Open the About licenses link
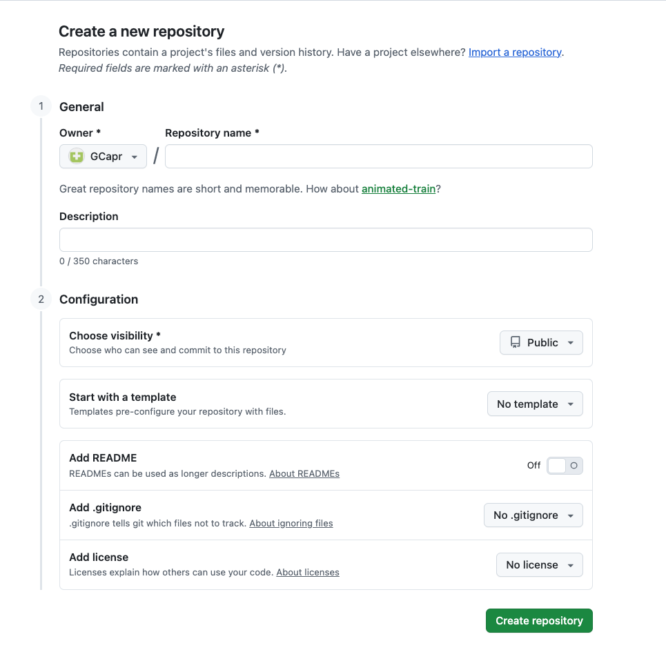The height and width of the screenshot is (661, 666). point(307,572)
